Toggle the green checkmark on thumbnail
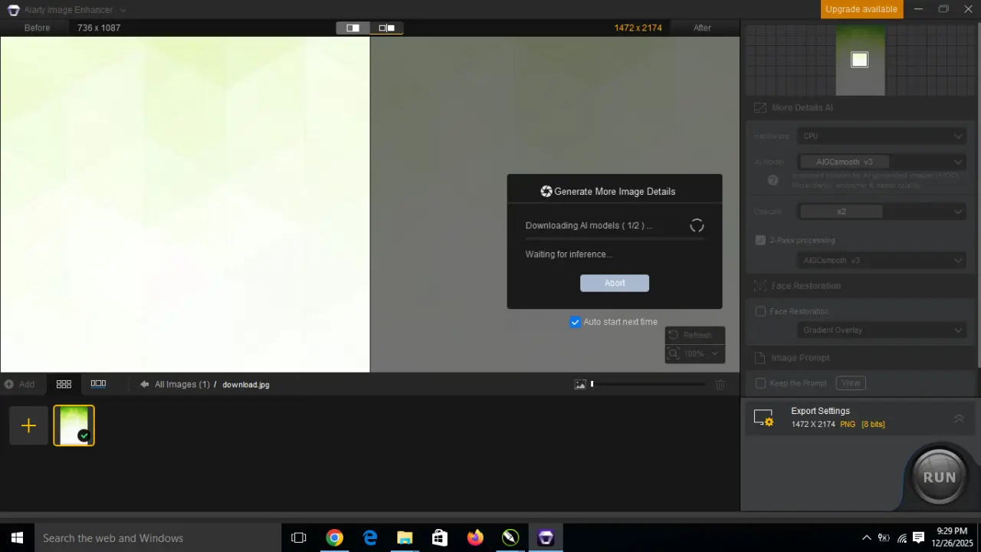 pos(84,435)
